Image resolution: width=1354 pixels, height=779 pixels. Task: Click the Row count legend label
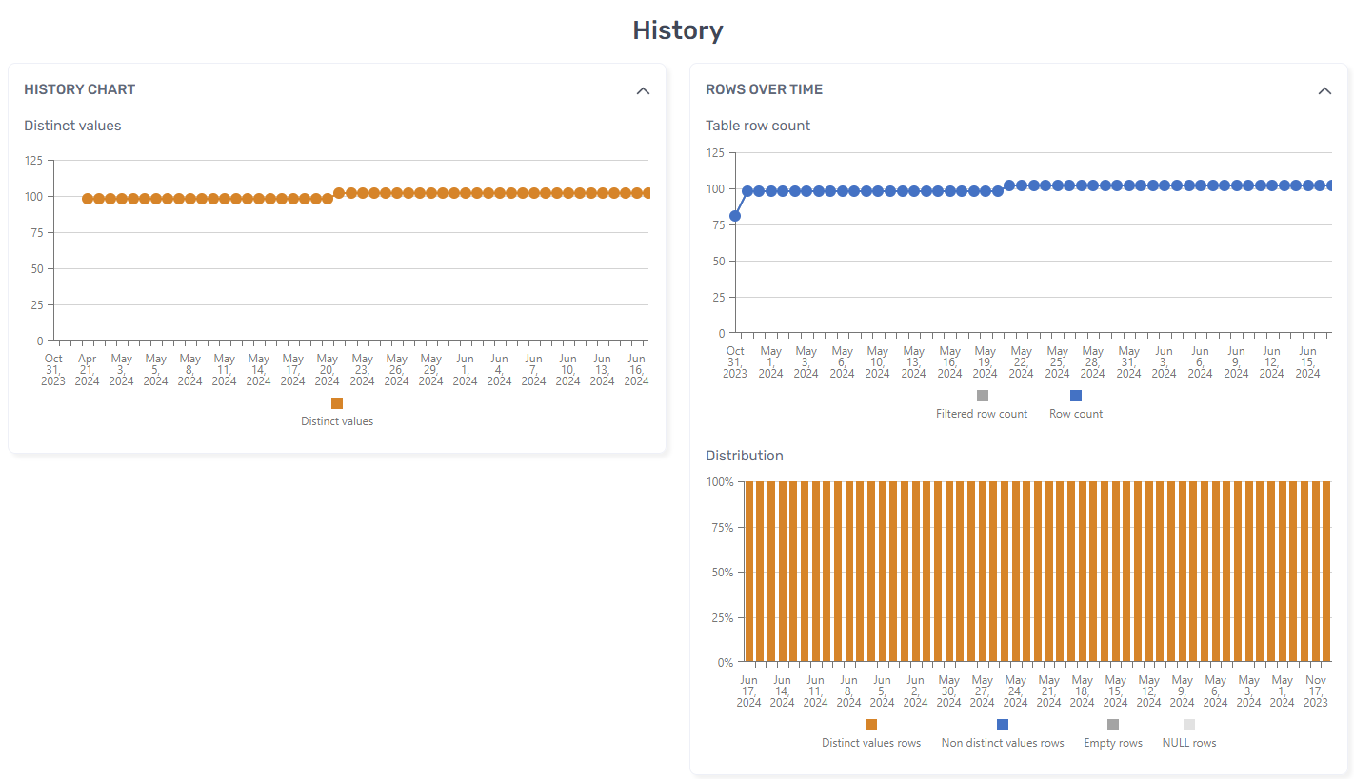1076,414
